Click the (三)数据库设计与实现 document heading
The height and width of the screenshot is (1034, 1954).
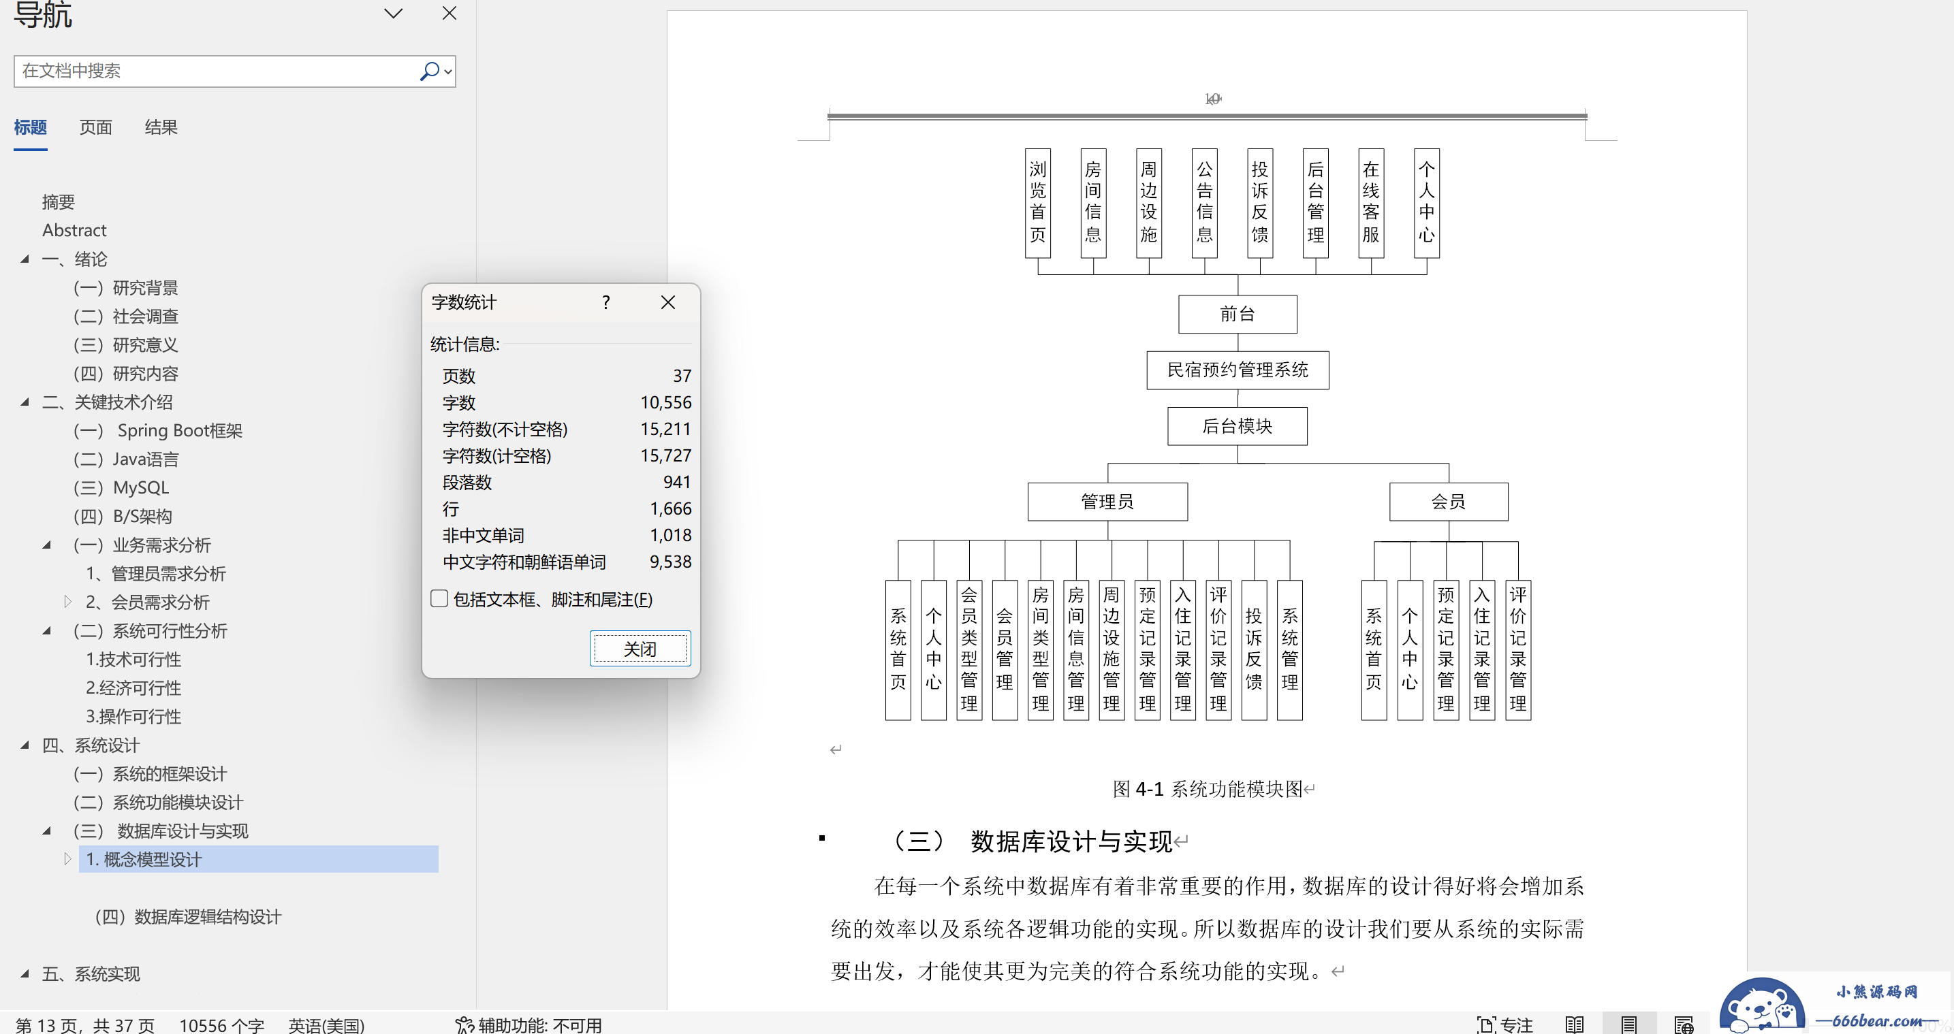[x=1029, y=841]
